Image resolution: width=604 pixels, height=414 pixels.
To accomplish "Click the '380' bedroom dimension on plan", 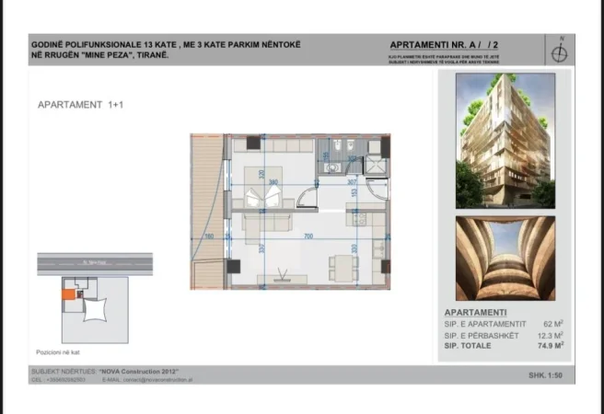I will (x=273, y=182).
